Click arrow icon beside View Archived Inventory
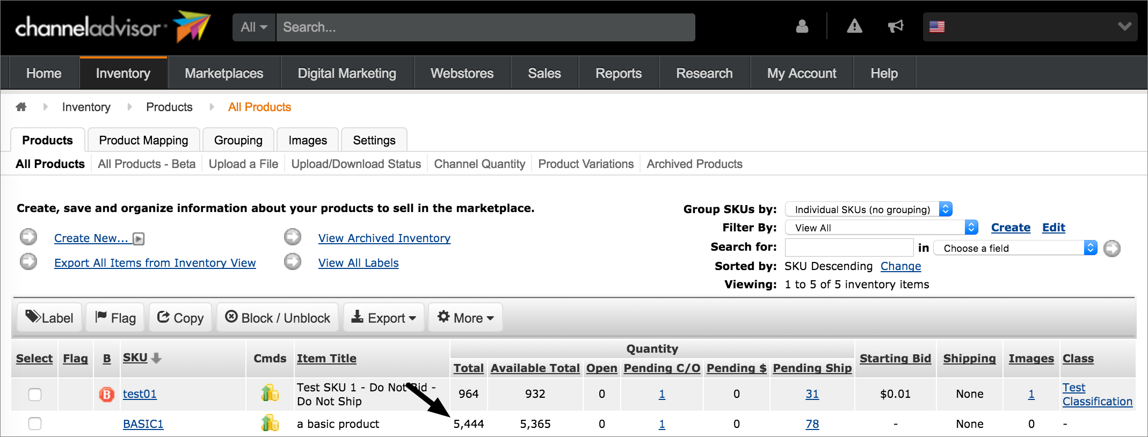 (293, 237)
